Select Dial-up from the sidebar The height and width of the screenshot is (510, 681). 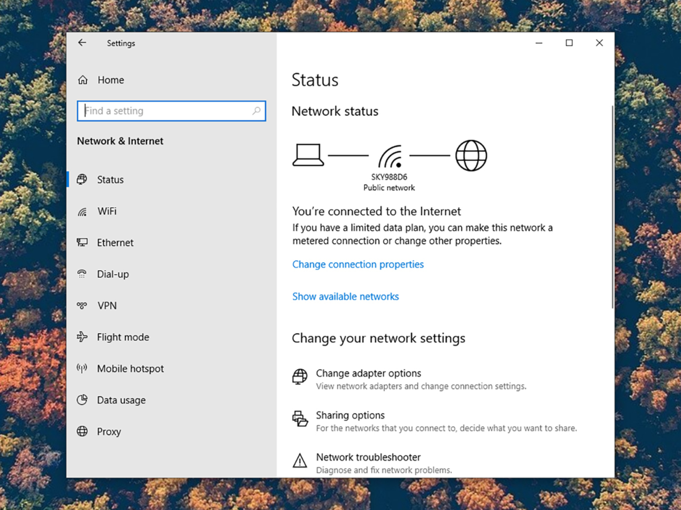click(x=113, y=274)
